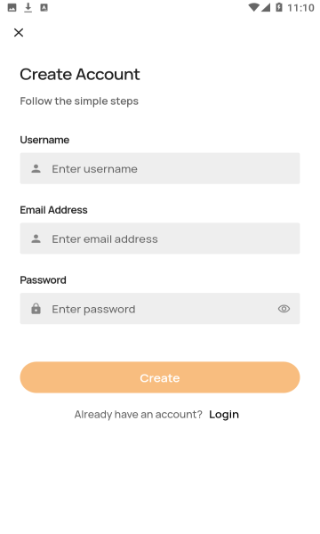Click the person icon in Email field
320x534 pixels.
point(36,239)
